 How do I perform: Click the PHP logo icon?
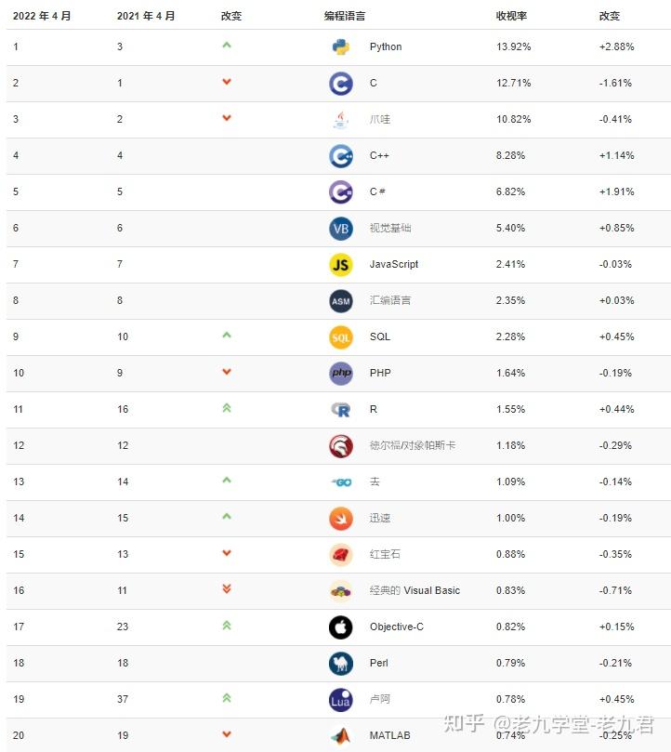341,374
